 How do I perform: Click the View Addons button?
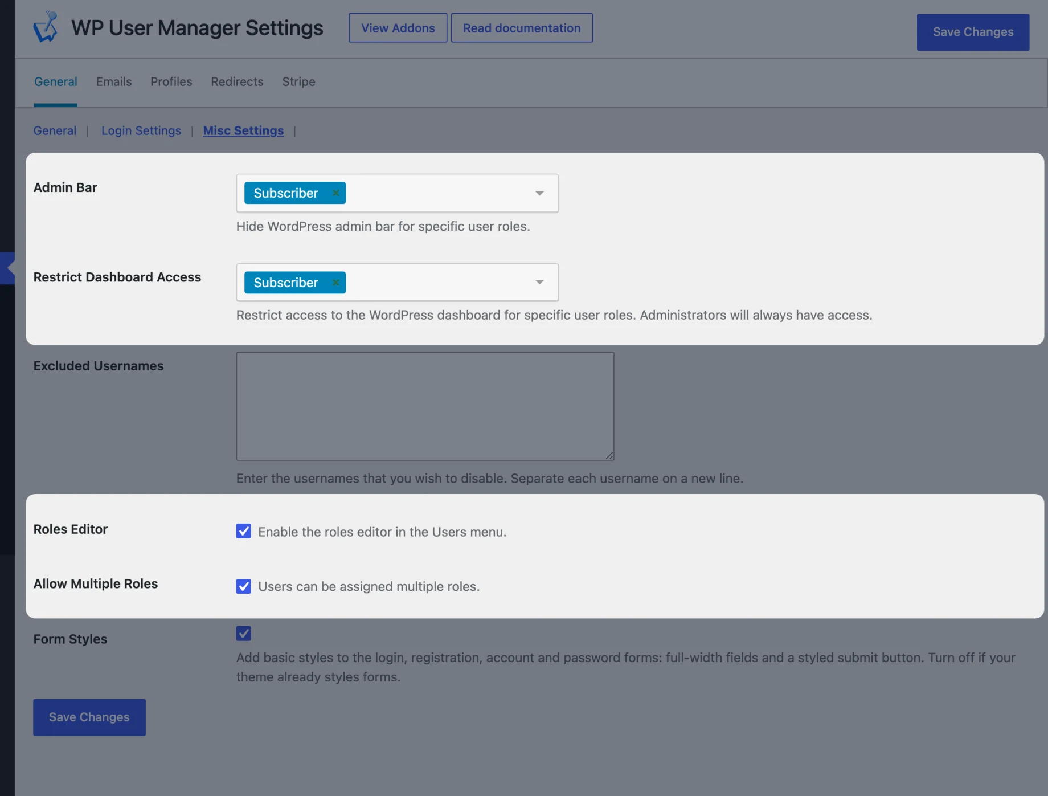(x=398, y=28)
